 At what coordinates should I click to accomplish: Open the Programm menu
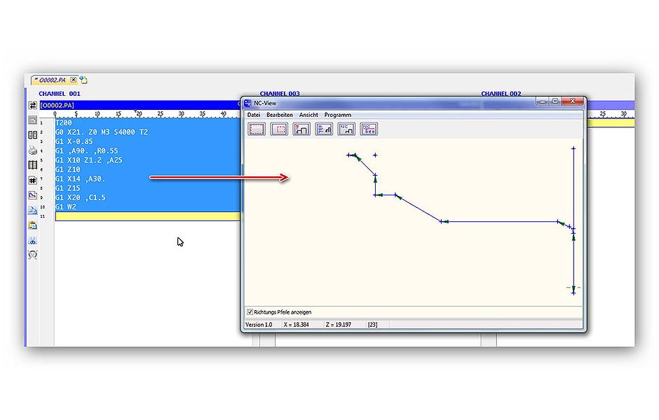pyautogui.click(x=338, y=115)
